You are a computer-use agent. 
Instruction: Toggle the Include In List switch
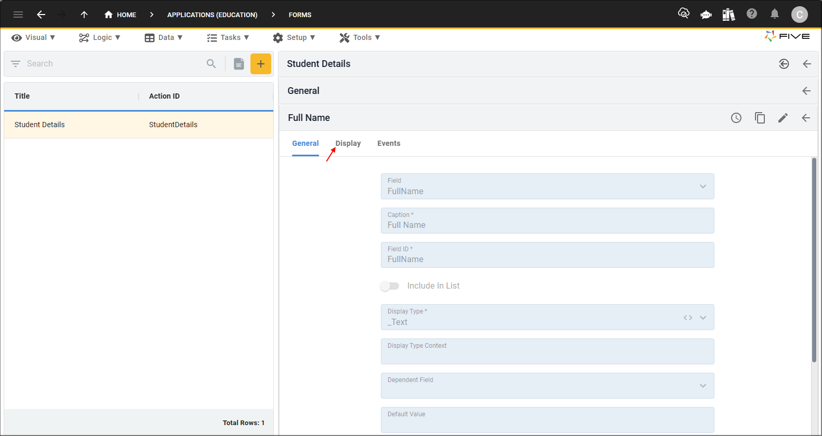point(389,286)
